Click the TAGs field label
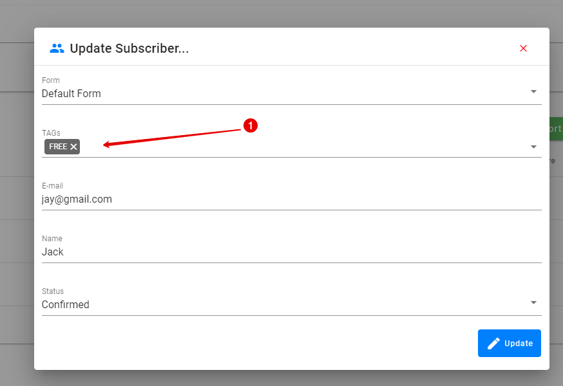The width and height of the screenshot is (563, 386). pos(51,133)
